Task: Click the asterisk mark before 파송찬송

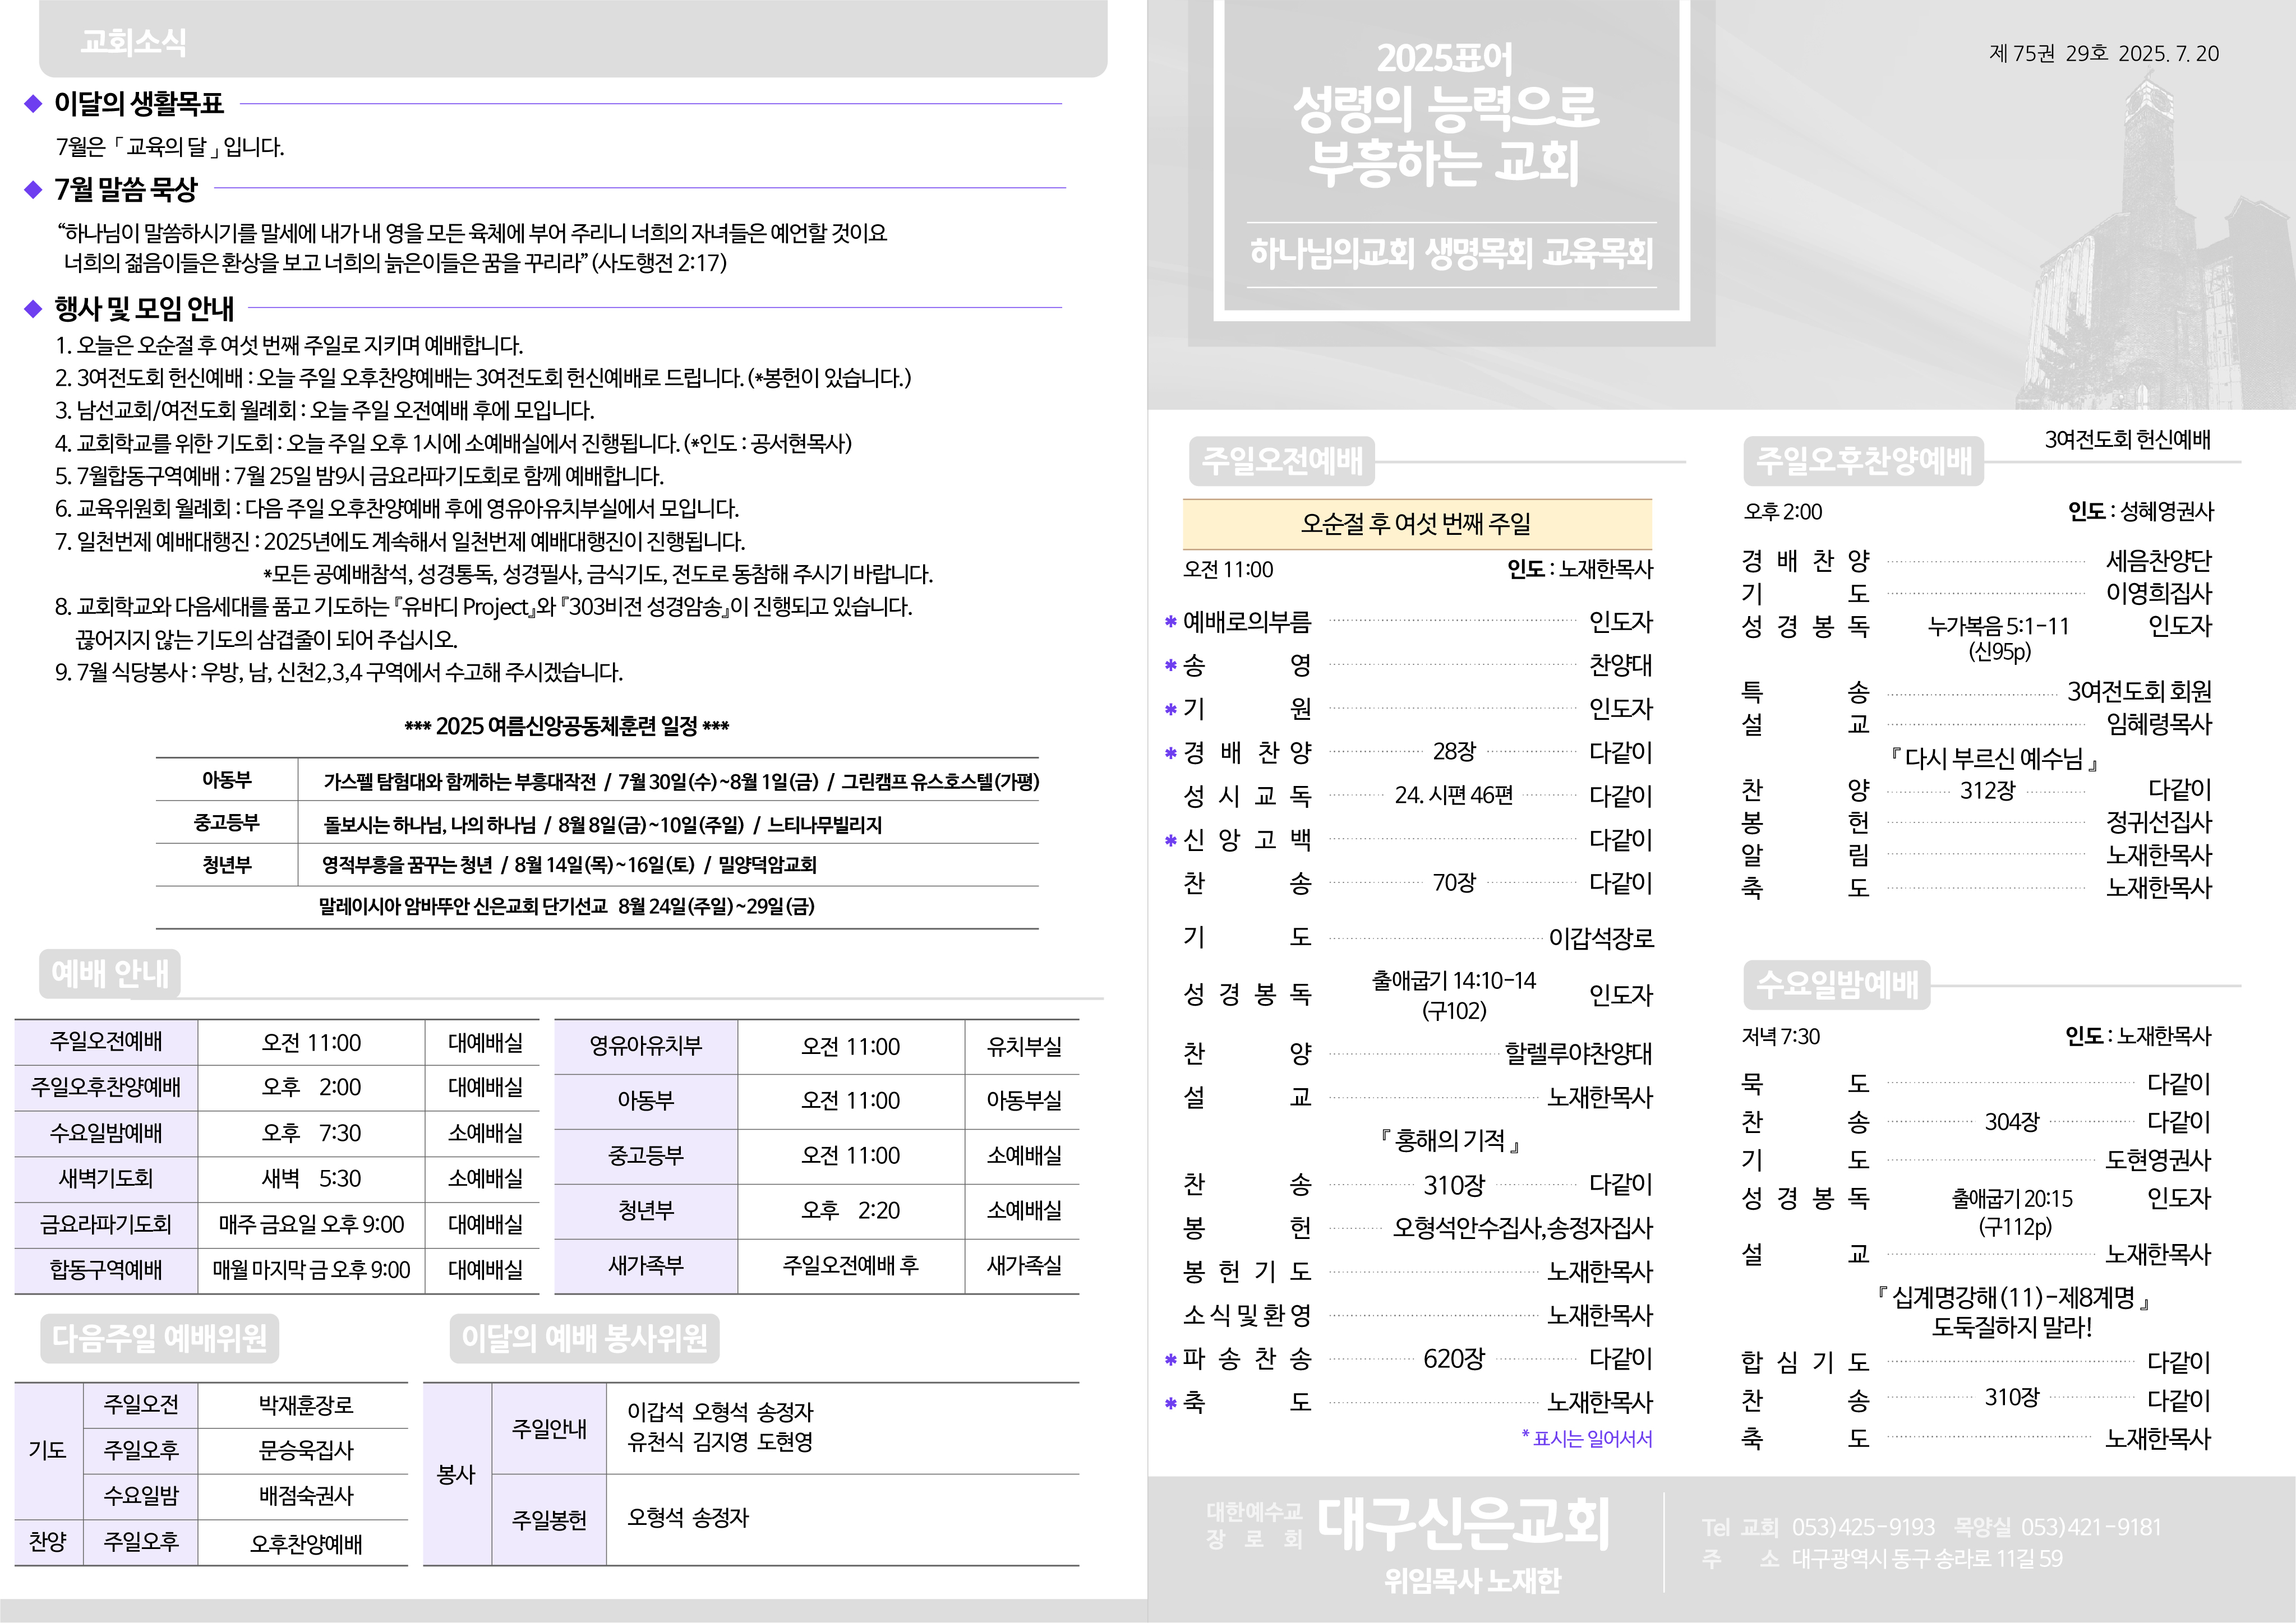Action: [1170, 1359]
